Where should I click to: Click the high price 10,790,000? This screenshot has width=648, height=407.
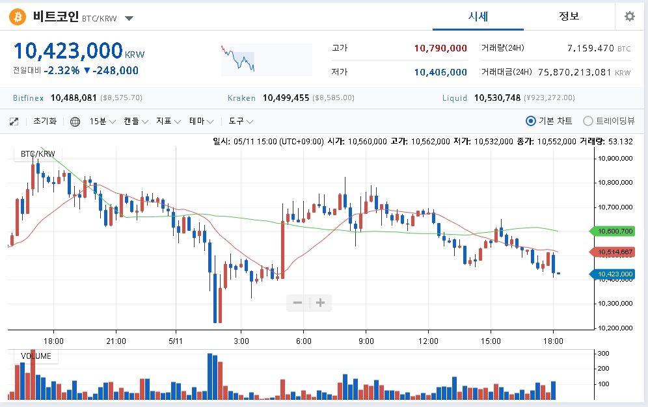click(440, 48)
